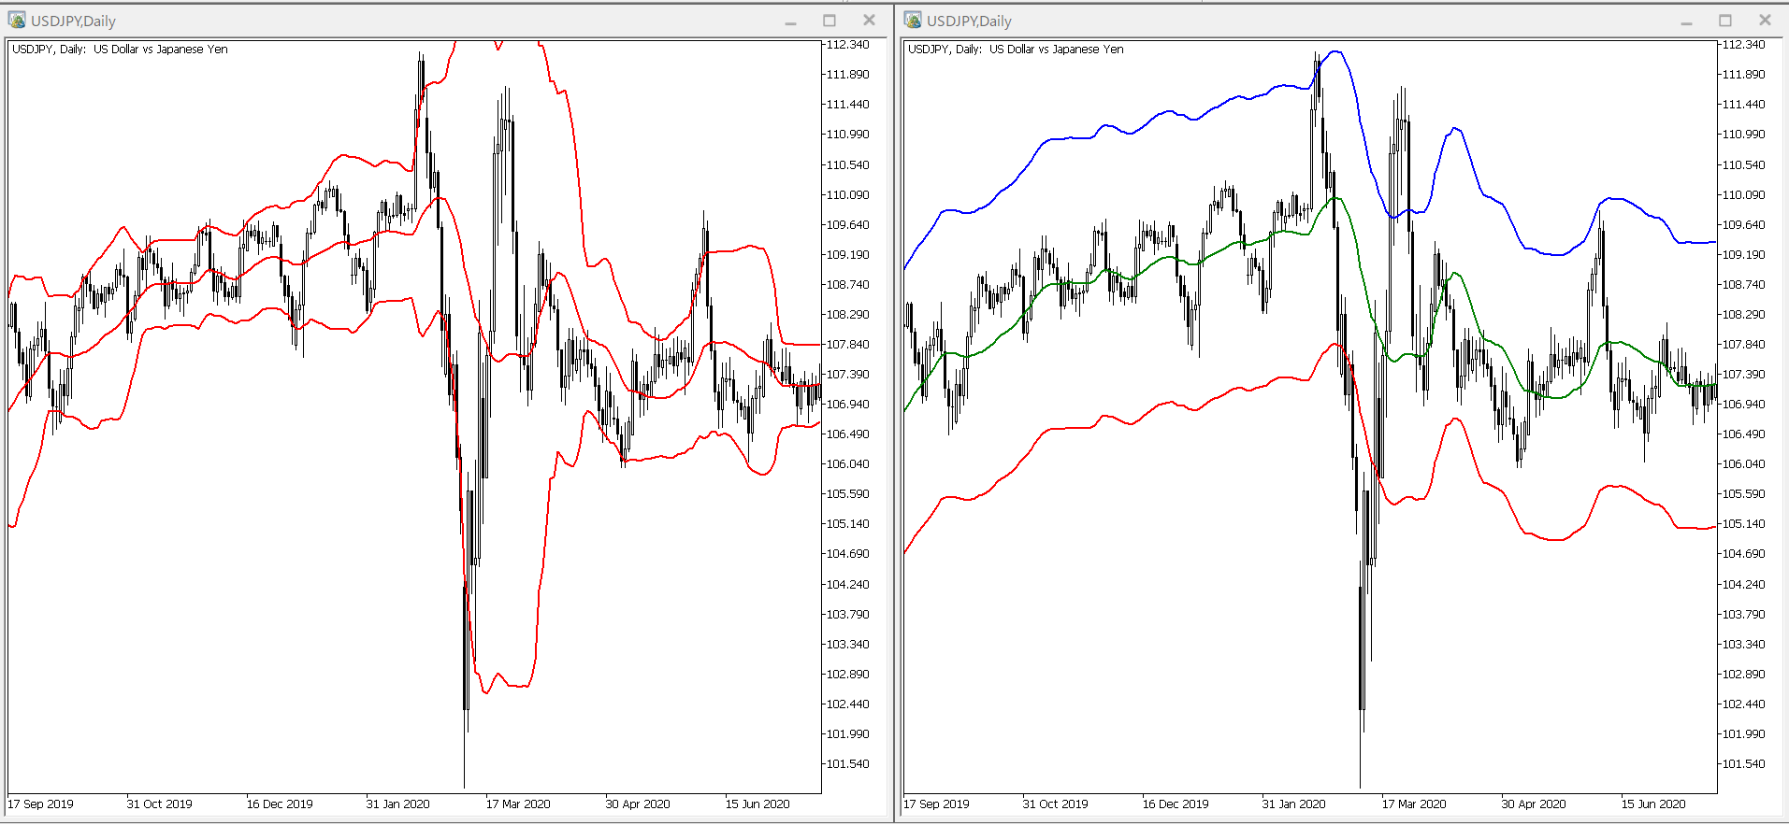Click 31 Oct 2019 date on right chart
1789x825 pixels.
tap(1055, 804)
